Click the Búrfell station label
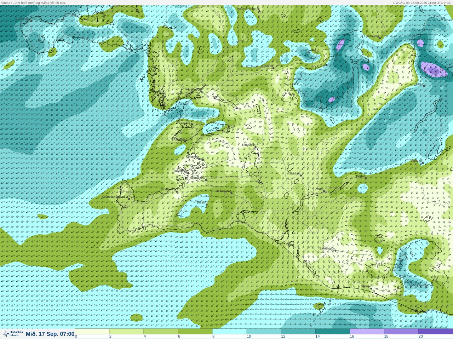 pos(361,176)
